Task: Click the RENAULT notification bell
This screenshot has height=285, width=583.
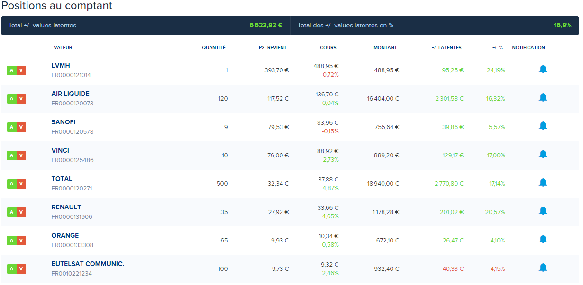Action: [543, 211]
